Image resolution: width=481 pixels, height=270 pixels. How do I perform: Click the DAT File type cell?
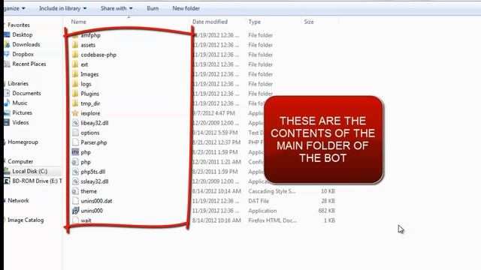click(x=259, y=201)
